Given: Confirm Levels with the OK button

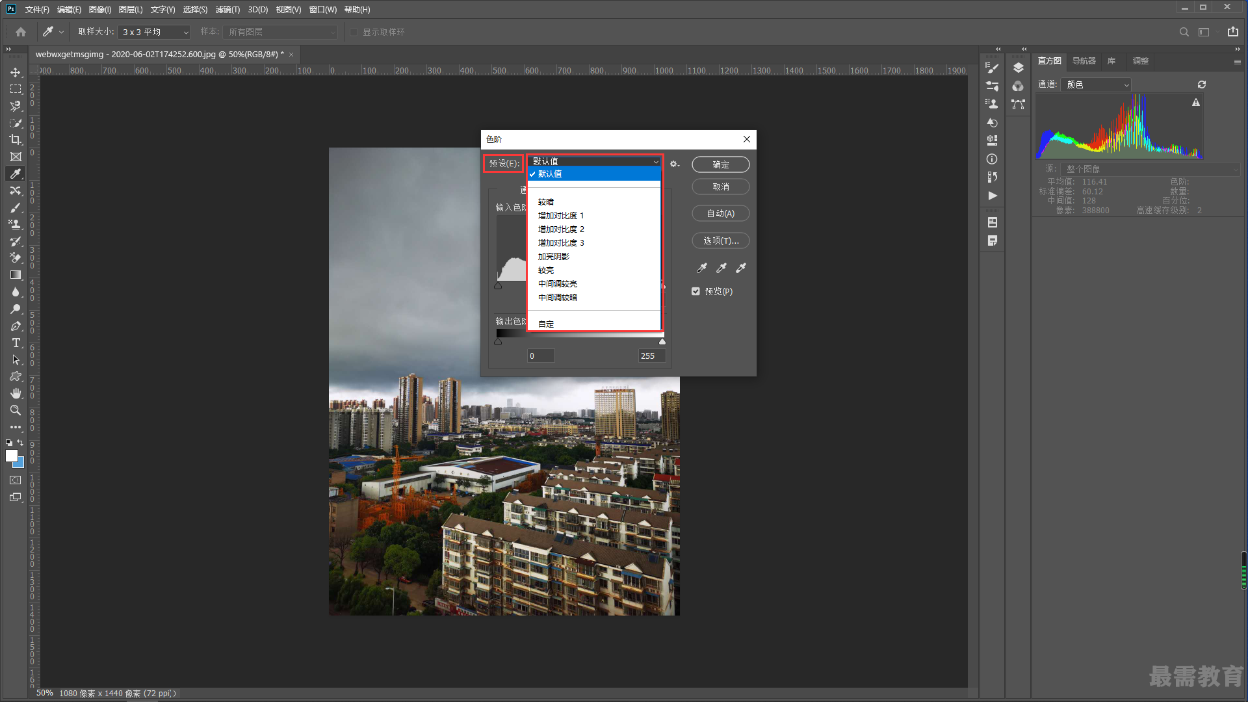Looking at the screenshot, I should click(x=720, y=164).
